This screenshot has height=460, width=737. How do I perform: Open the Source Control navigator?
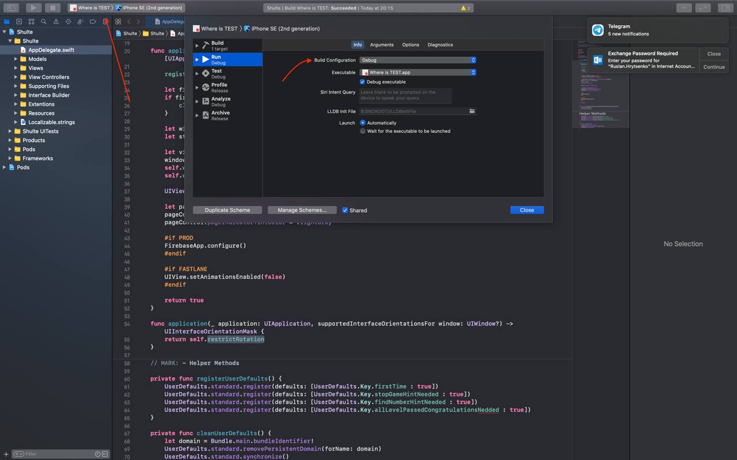coord(19,21)
